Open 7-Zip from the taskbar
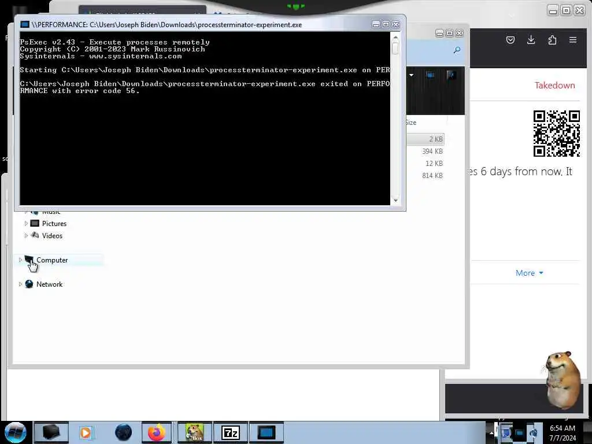The height and width of the screenshot is (444, 592). pos(231,432)
